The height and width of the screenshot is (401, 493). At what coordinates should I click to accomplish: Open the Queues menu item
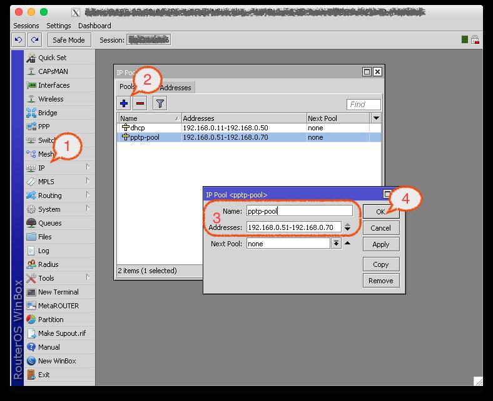(59, 223)
